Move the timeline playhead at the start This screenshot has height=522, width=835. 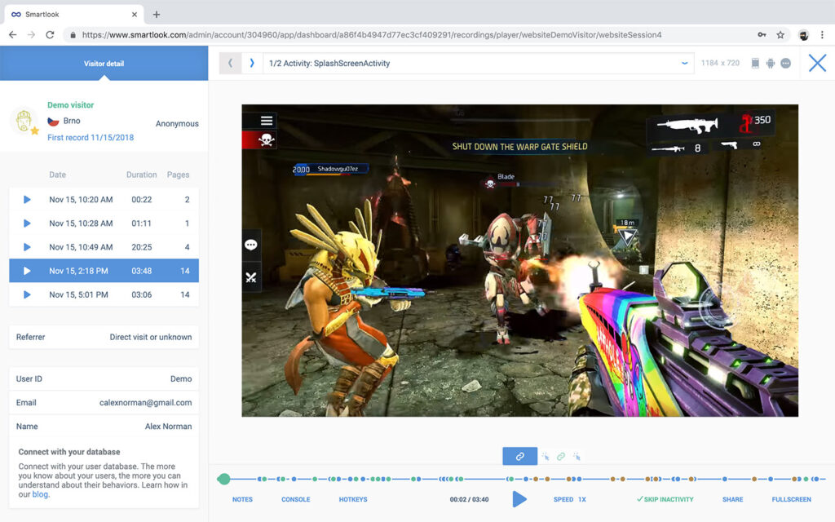point(223,479)
